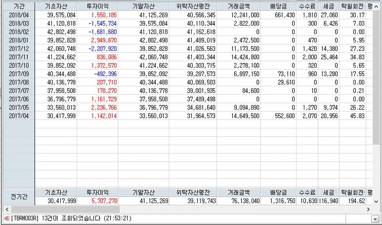Click fee value 2,070
The height and width of the screenshot is (225, 382).
310,116
